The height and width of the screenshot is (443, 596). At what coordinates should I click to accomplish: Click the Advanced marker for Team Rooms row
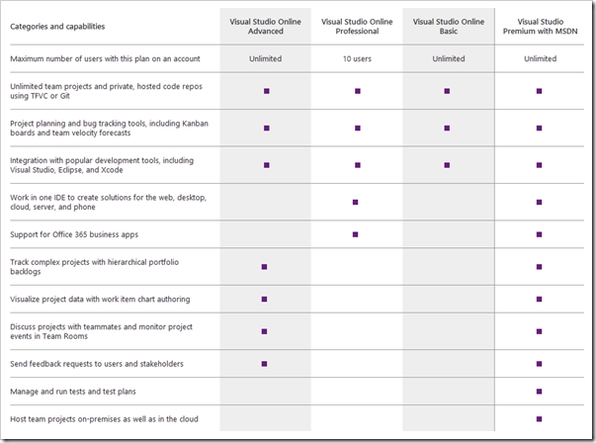tap(266, 331)
